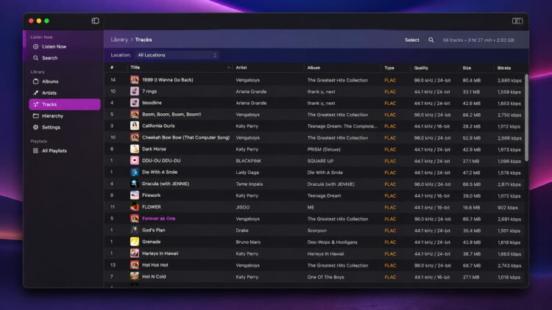Click album art for Grenade
The height and width of the screenshot is (310, 552).
click(135, 242)
